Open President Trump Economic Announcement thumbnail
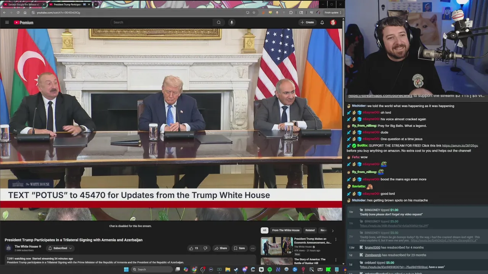488x274 pixels. [276, 246]
